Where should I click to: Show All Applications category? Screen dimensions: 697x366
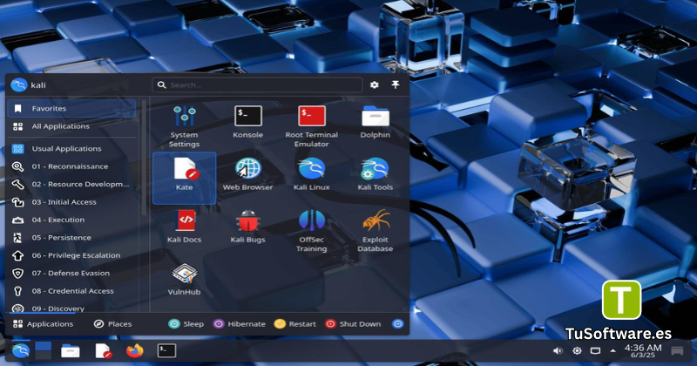tap(71, 126)
